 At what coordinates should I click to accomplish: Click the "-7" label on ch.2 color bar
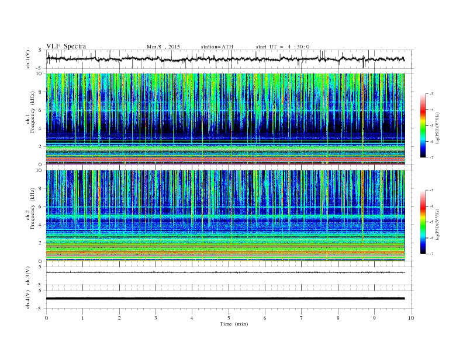(x=431, y=254)
